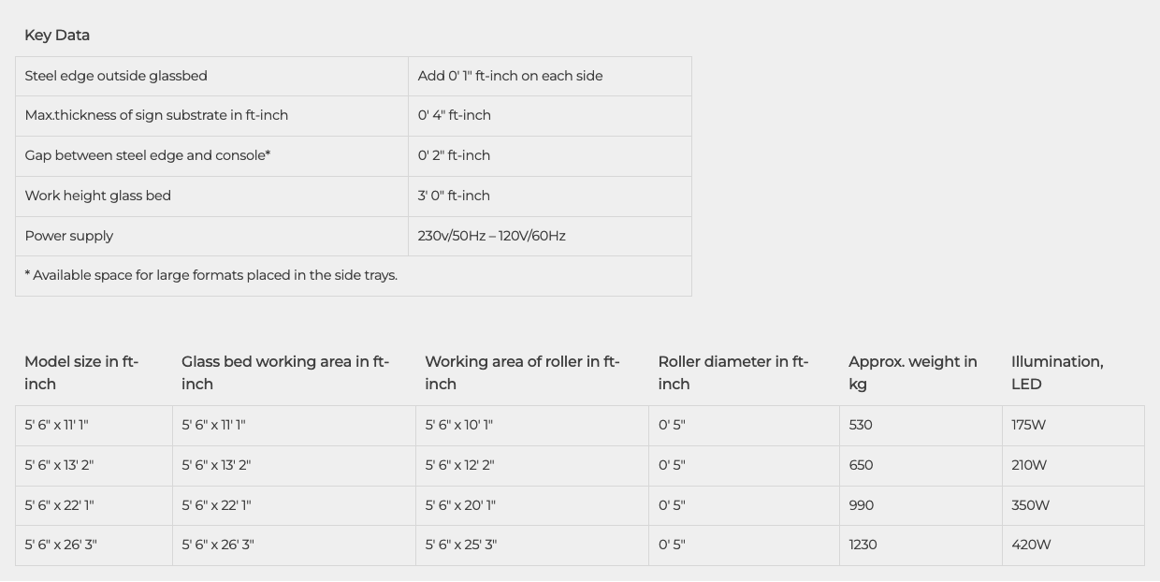
Task: Click the 3' 0" ft-inch work height value
Action: tap(454, 196)
